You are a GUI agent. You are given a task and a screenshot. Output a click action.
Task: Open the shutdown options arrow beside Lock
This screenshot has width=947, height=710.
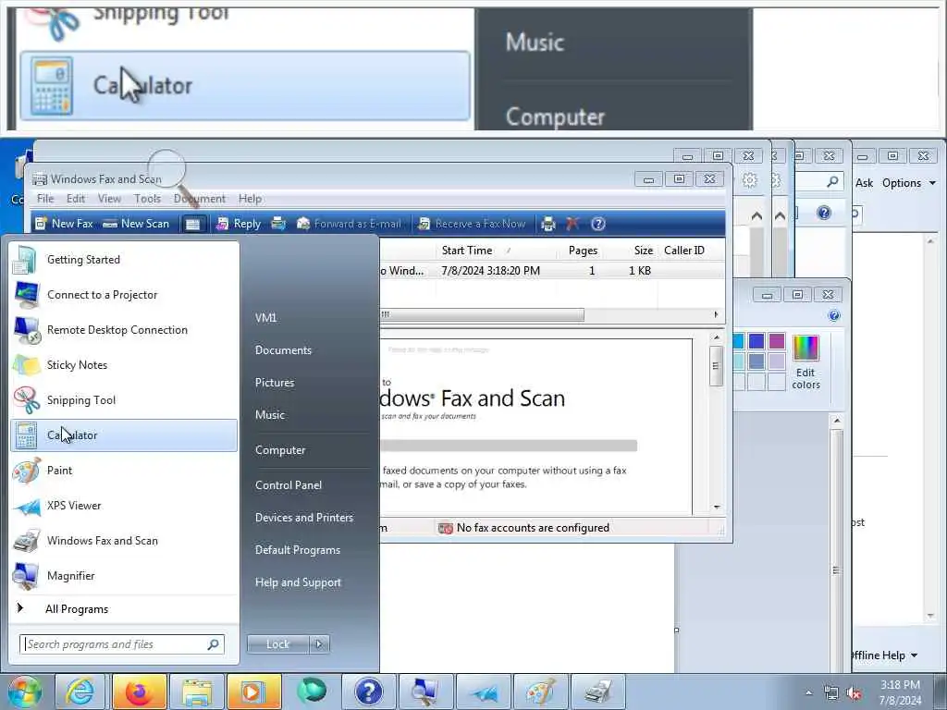click(x=319, y=644)
